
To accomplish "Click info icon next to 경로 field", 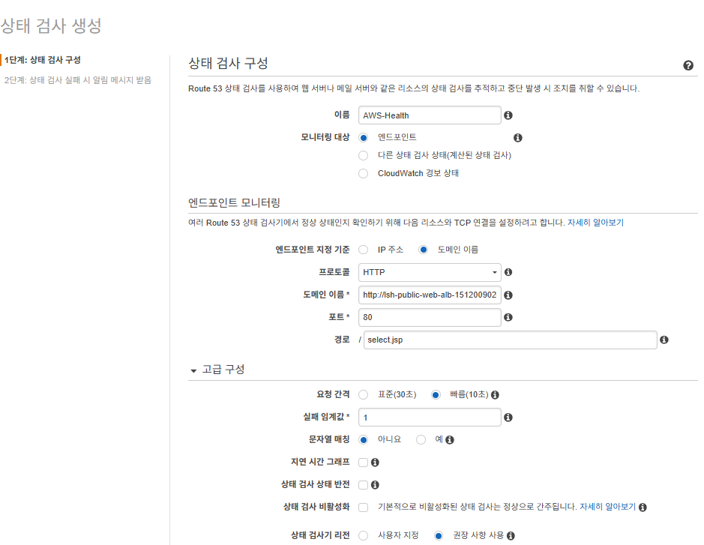I will point(664,340).
